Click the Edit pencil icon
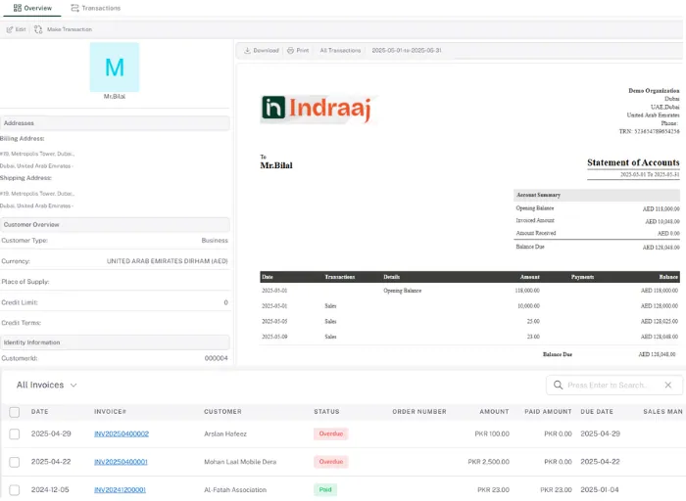 [x=10, y=29]
